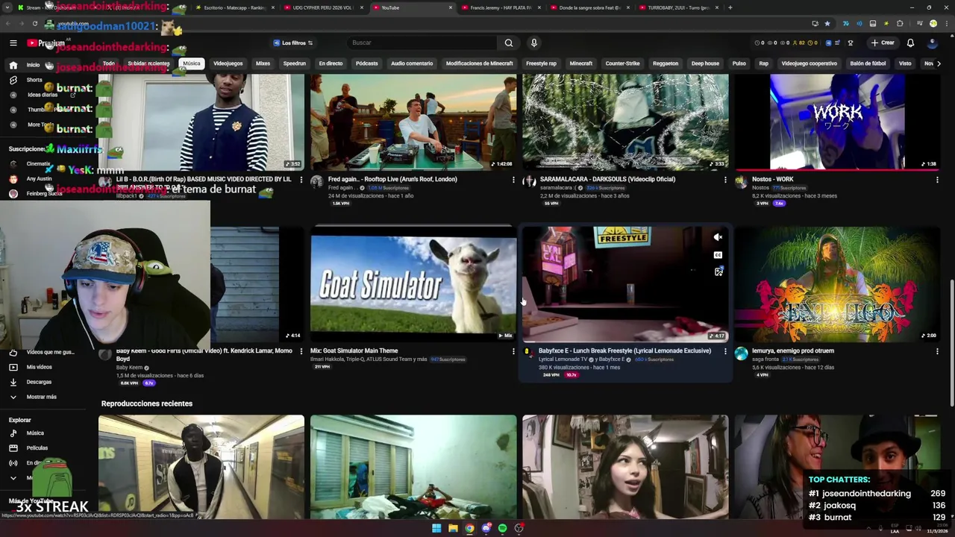Open options for lemurya enemigo video

tap(937, 351)
